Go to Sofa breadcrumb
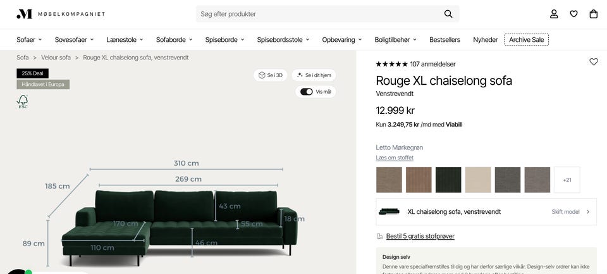This screenshot has height=274, width=607. [23, 58]
